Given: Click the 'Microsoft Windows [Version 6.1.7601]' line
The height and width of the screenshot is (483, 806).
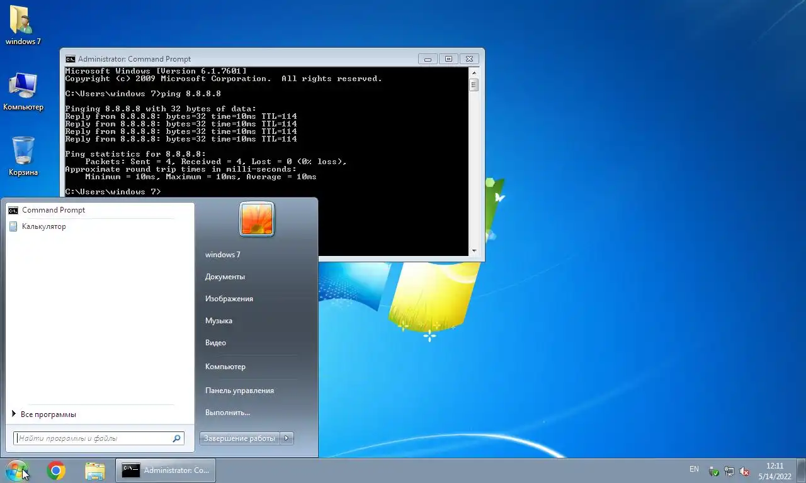Looking at the screenshot, I should pyautogui.click(x=156, y=71).
